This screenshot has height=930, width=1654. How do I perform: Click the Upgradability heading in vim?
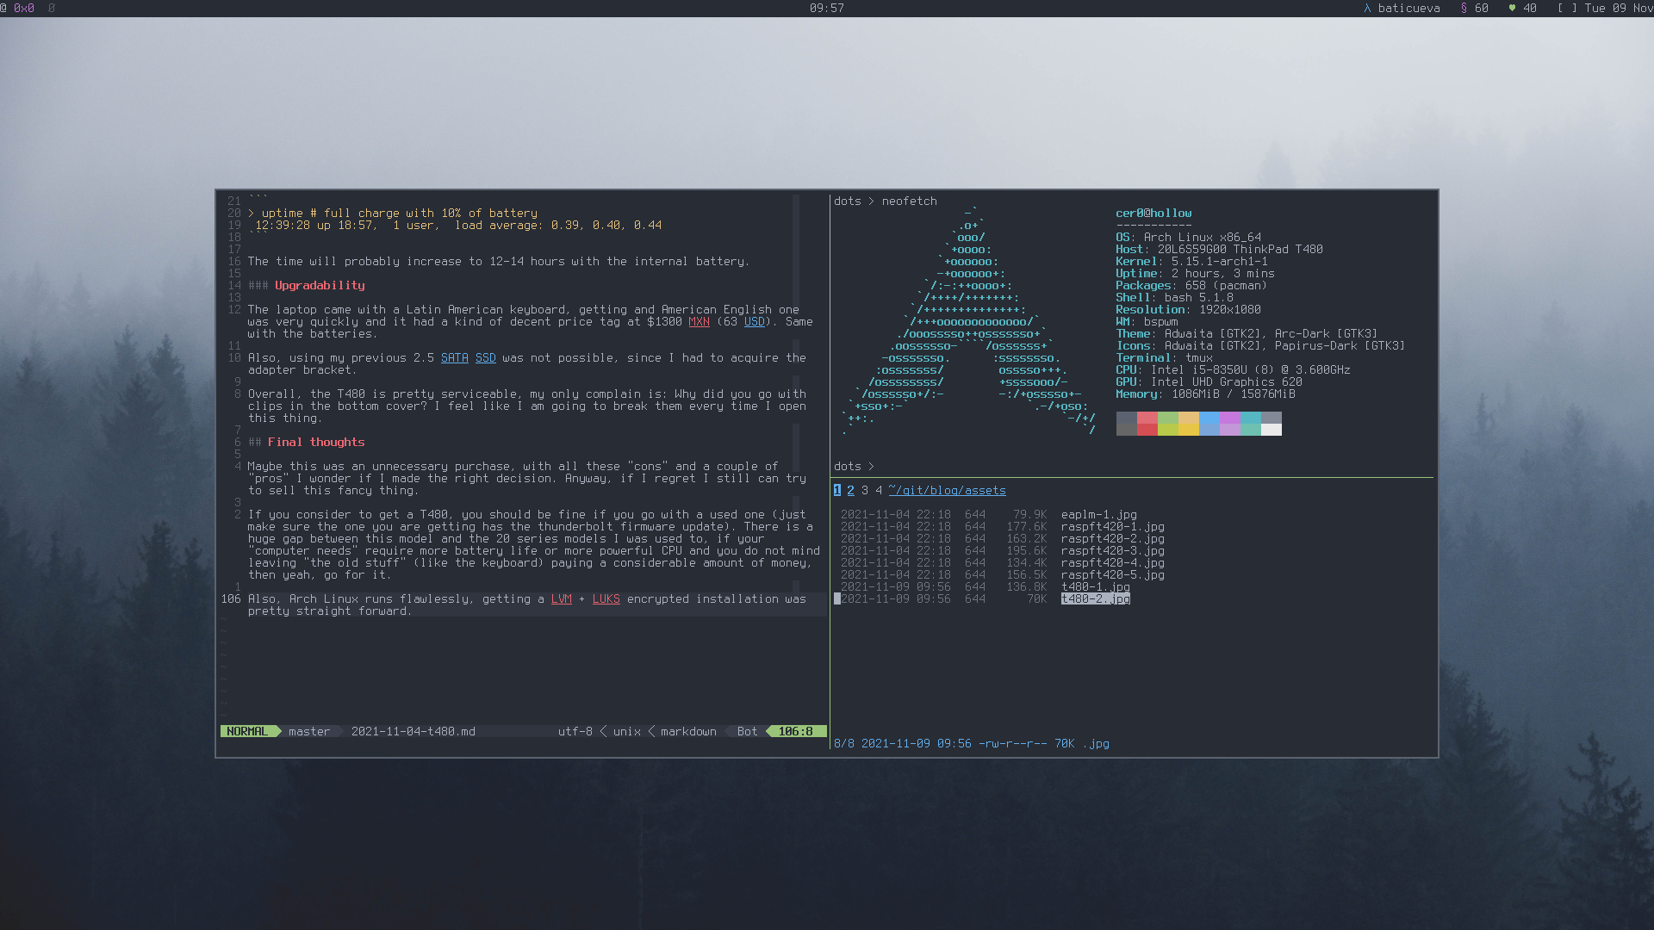[x=320, y=285]
